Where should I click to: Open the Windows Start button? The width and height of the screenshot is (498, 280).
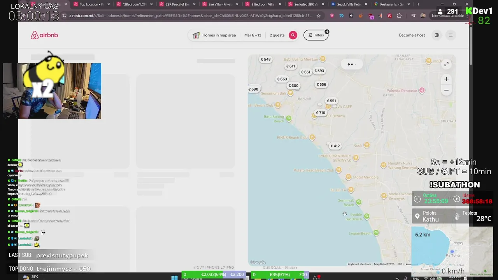point(175,277)
